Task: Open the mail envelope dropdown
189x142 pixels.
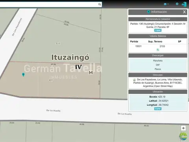Action: point(166,4)
